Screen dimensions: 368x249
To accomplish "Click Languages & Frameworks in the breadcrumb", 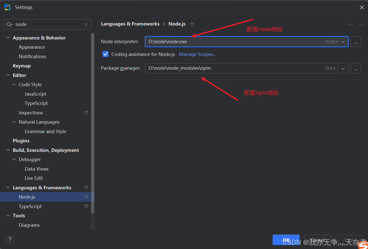I will [x=130, y=24].
